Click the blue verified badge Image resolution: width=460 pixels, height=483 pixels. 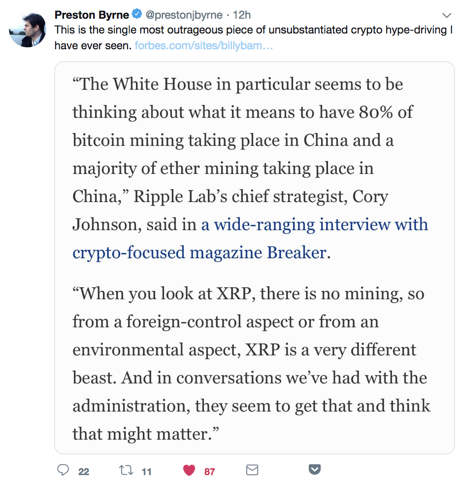(137, 14)
